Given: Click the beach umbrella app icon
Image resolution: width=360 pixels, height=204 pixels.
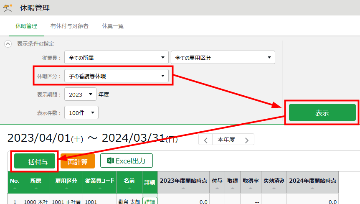Looking at the screenshot, I should pos(8,8).
